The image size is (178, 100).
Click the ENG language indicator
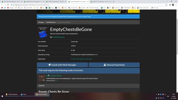[168, 96]
